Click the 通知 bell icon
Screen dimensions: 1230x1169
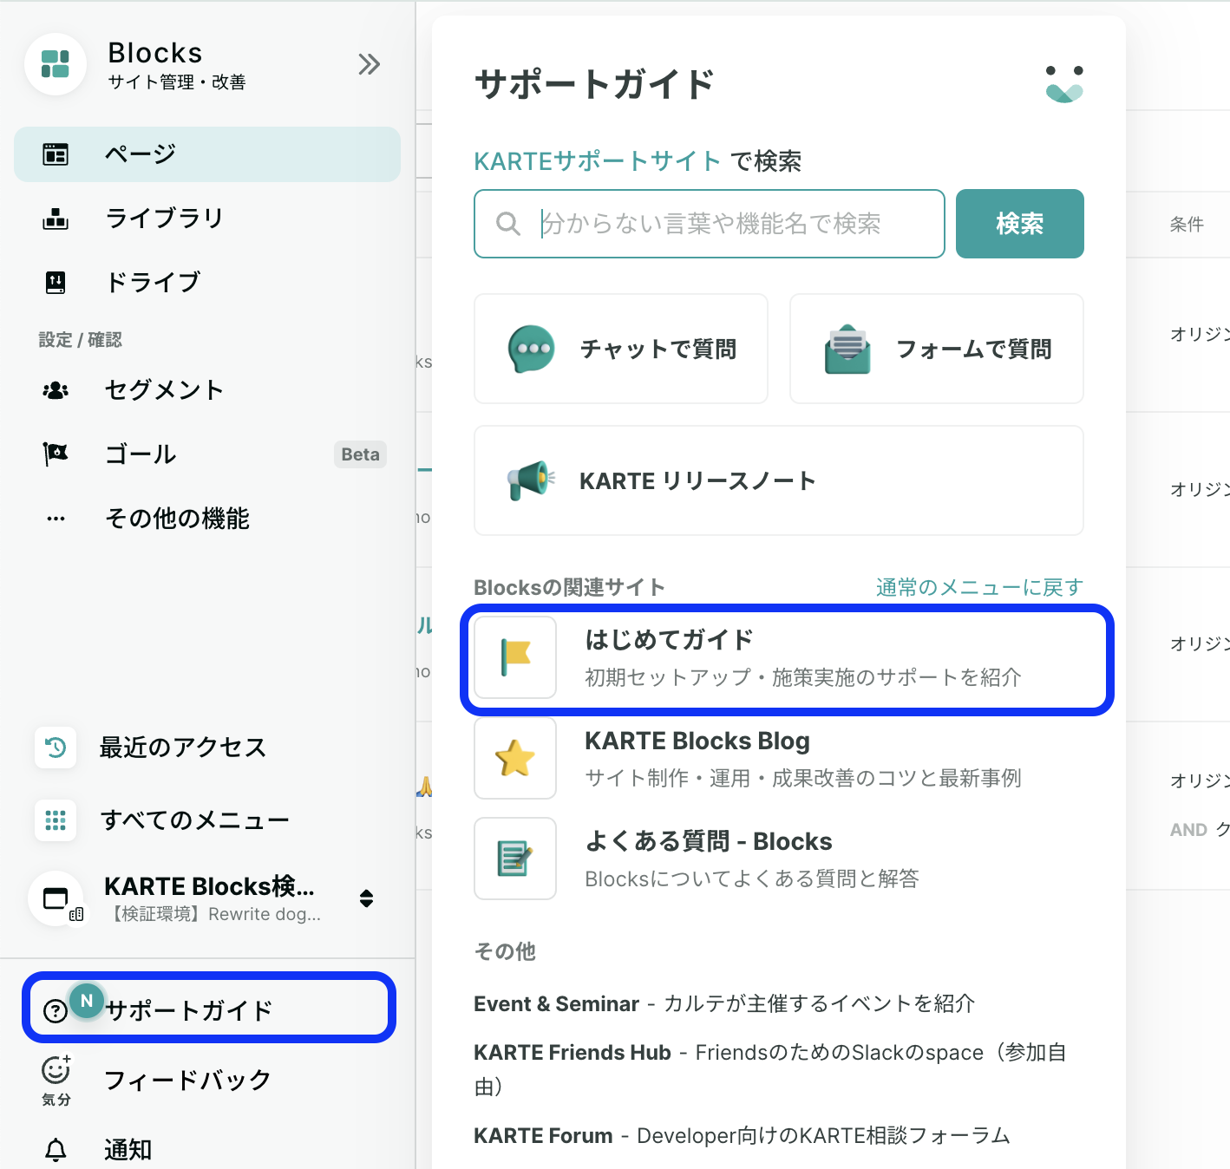[56, 1150]
